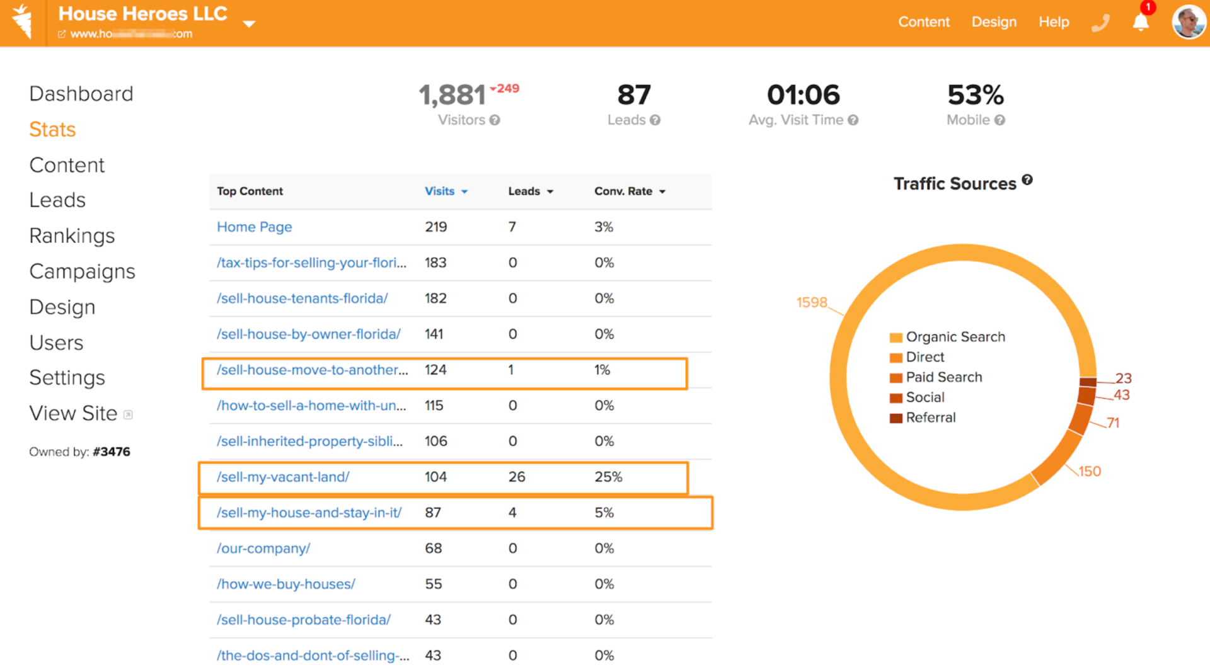Click the Leads help question mark
This screenshot has width=1210, height=670.
pyautogui.click(x=655, y=120)
